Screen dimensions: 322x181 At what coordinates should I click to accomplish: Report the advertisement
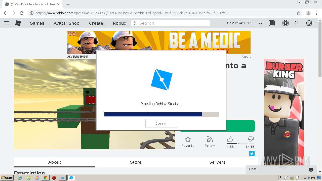tap(246, 57)
